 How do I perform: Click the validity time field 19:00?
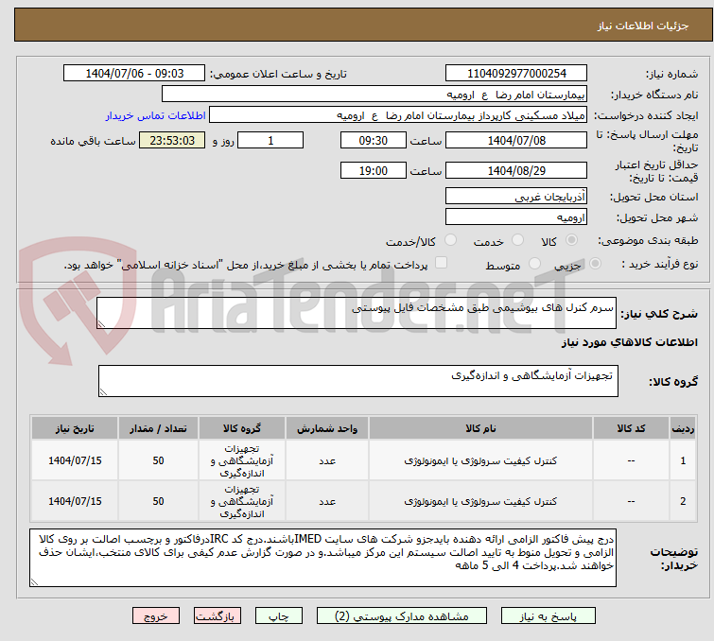coord(373,171)
